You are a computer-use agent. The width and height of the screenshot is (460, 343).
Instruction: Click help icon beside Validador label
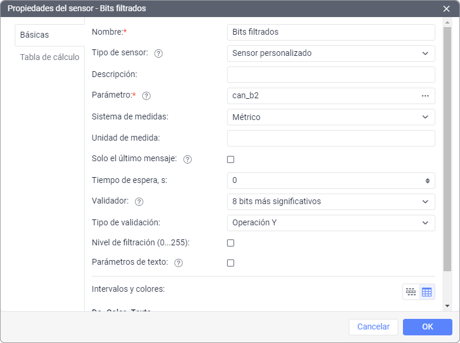click(139, 201)
